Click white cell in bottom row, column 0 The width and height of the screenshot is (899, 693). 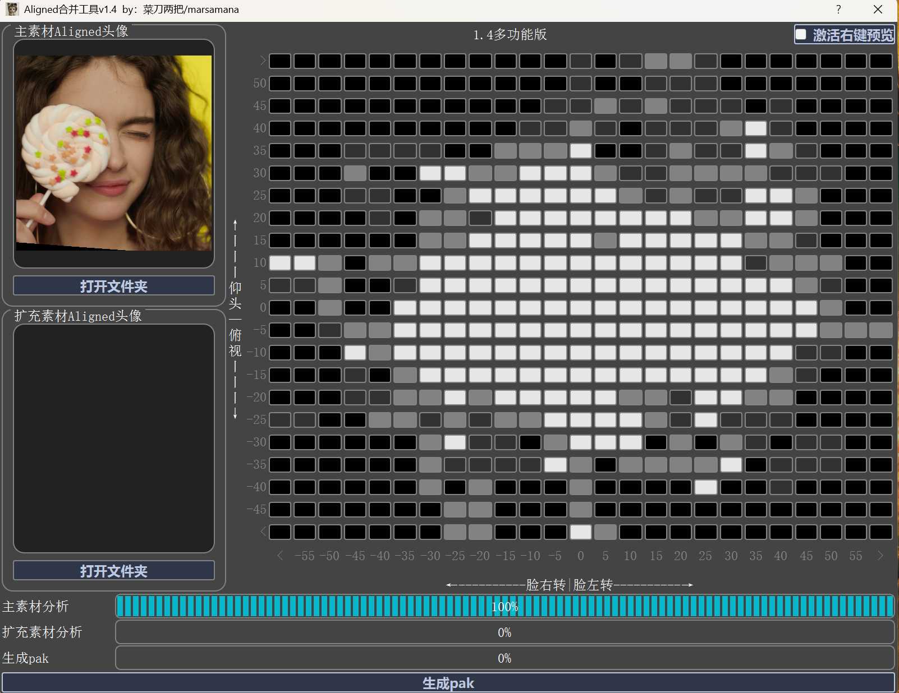[x=580, y=532]
